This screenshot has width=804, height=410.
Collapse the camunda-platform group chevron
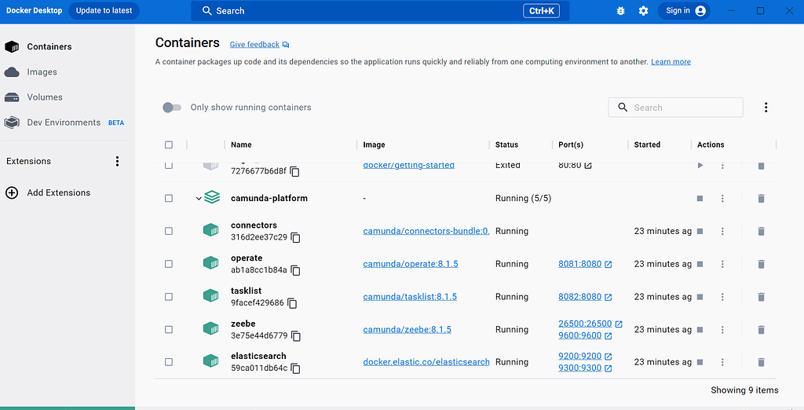point(199,199)
